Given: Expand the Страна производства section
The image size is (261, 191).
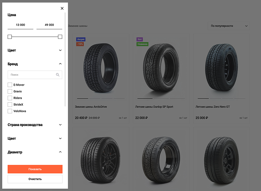Looking at the screenshot, I should [x=60, y=125].
